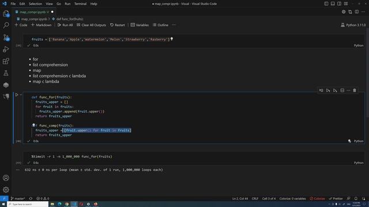Toggle the notebook Outline
369x207 pixels.
tap(160, 25)
